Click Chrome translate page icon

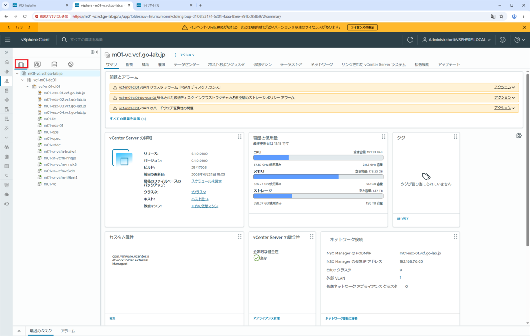coord(492,16)
